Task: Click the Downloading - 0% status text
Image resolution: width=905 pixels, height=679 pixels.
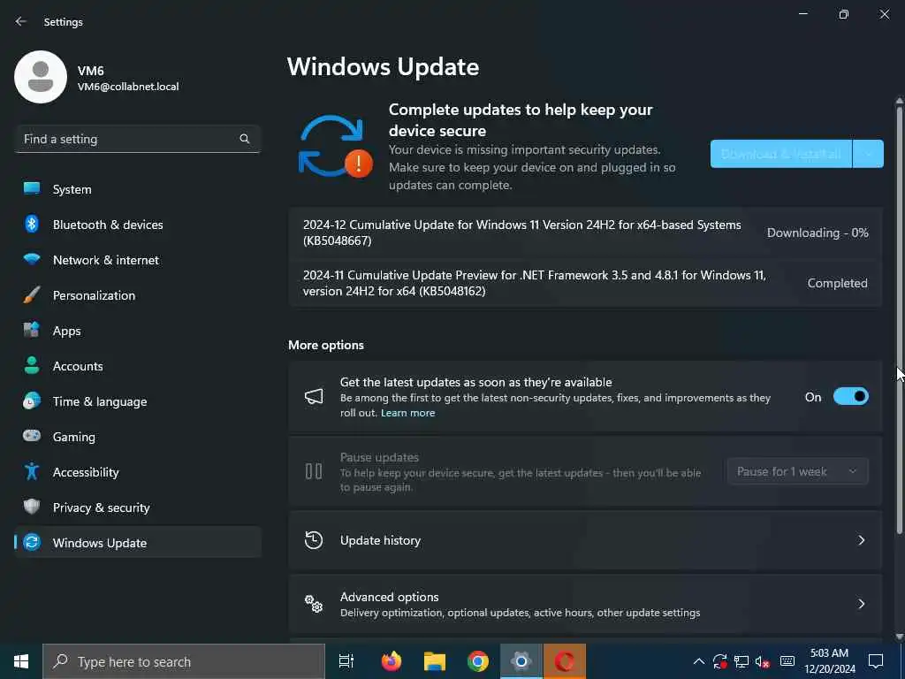Action: pos(818,233)
